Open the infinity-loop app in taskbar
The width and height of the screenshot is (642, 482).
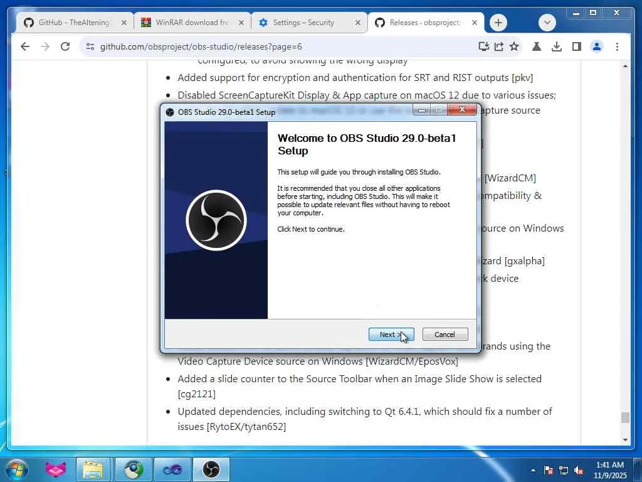click(x=172, y=469)
